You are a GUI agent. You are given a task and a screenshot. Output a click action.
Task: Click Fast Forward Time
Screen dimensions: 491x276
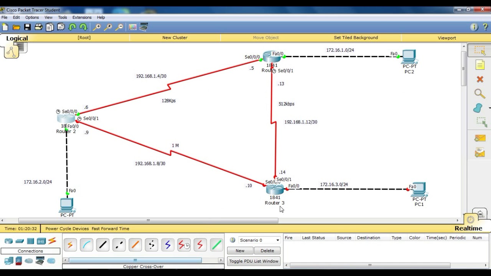(x=110, y=228)
